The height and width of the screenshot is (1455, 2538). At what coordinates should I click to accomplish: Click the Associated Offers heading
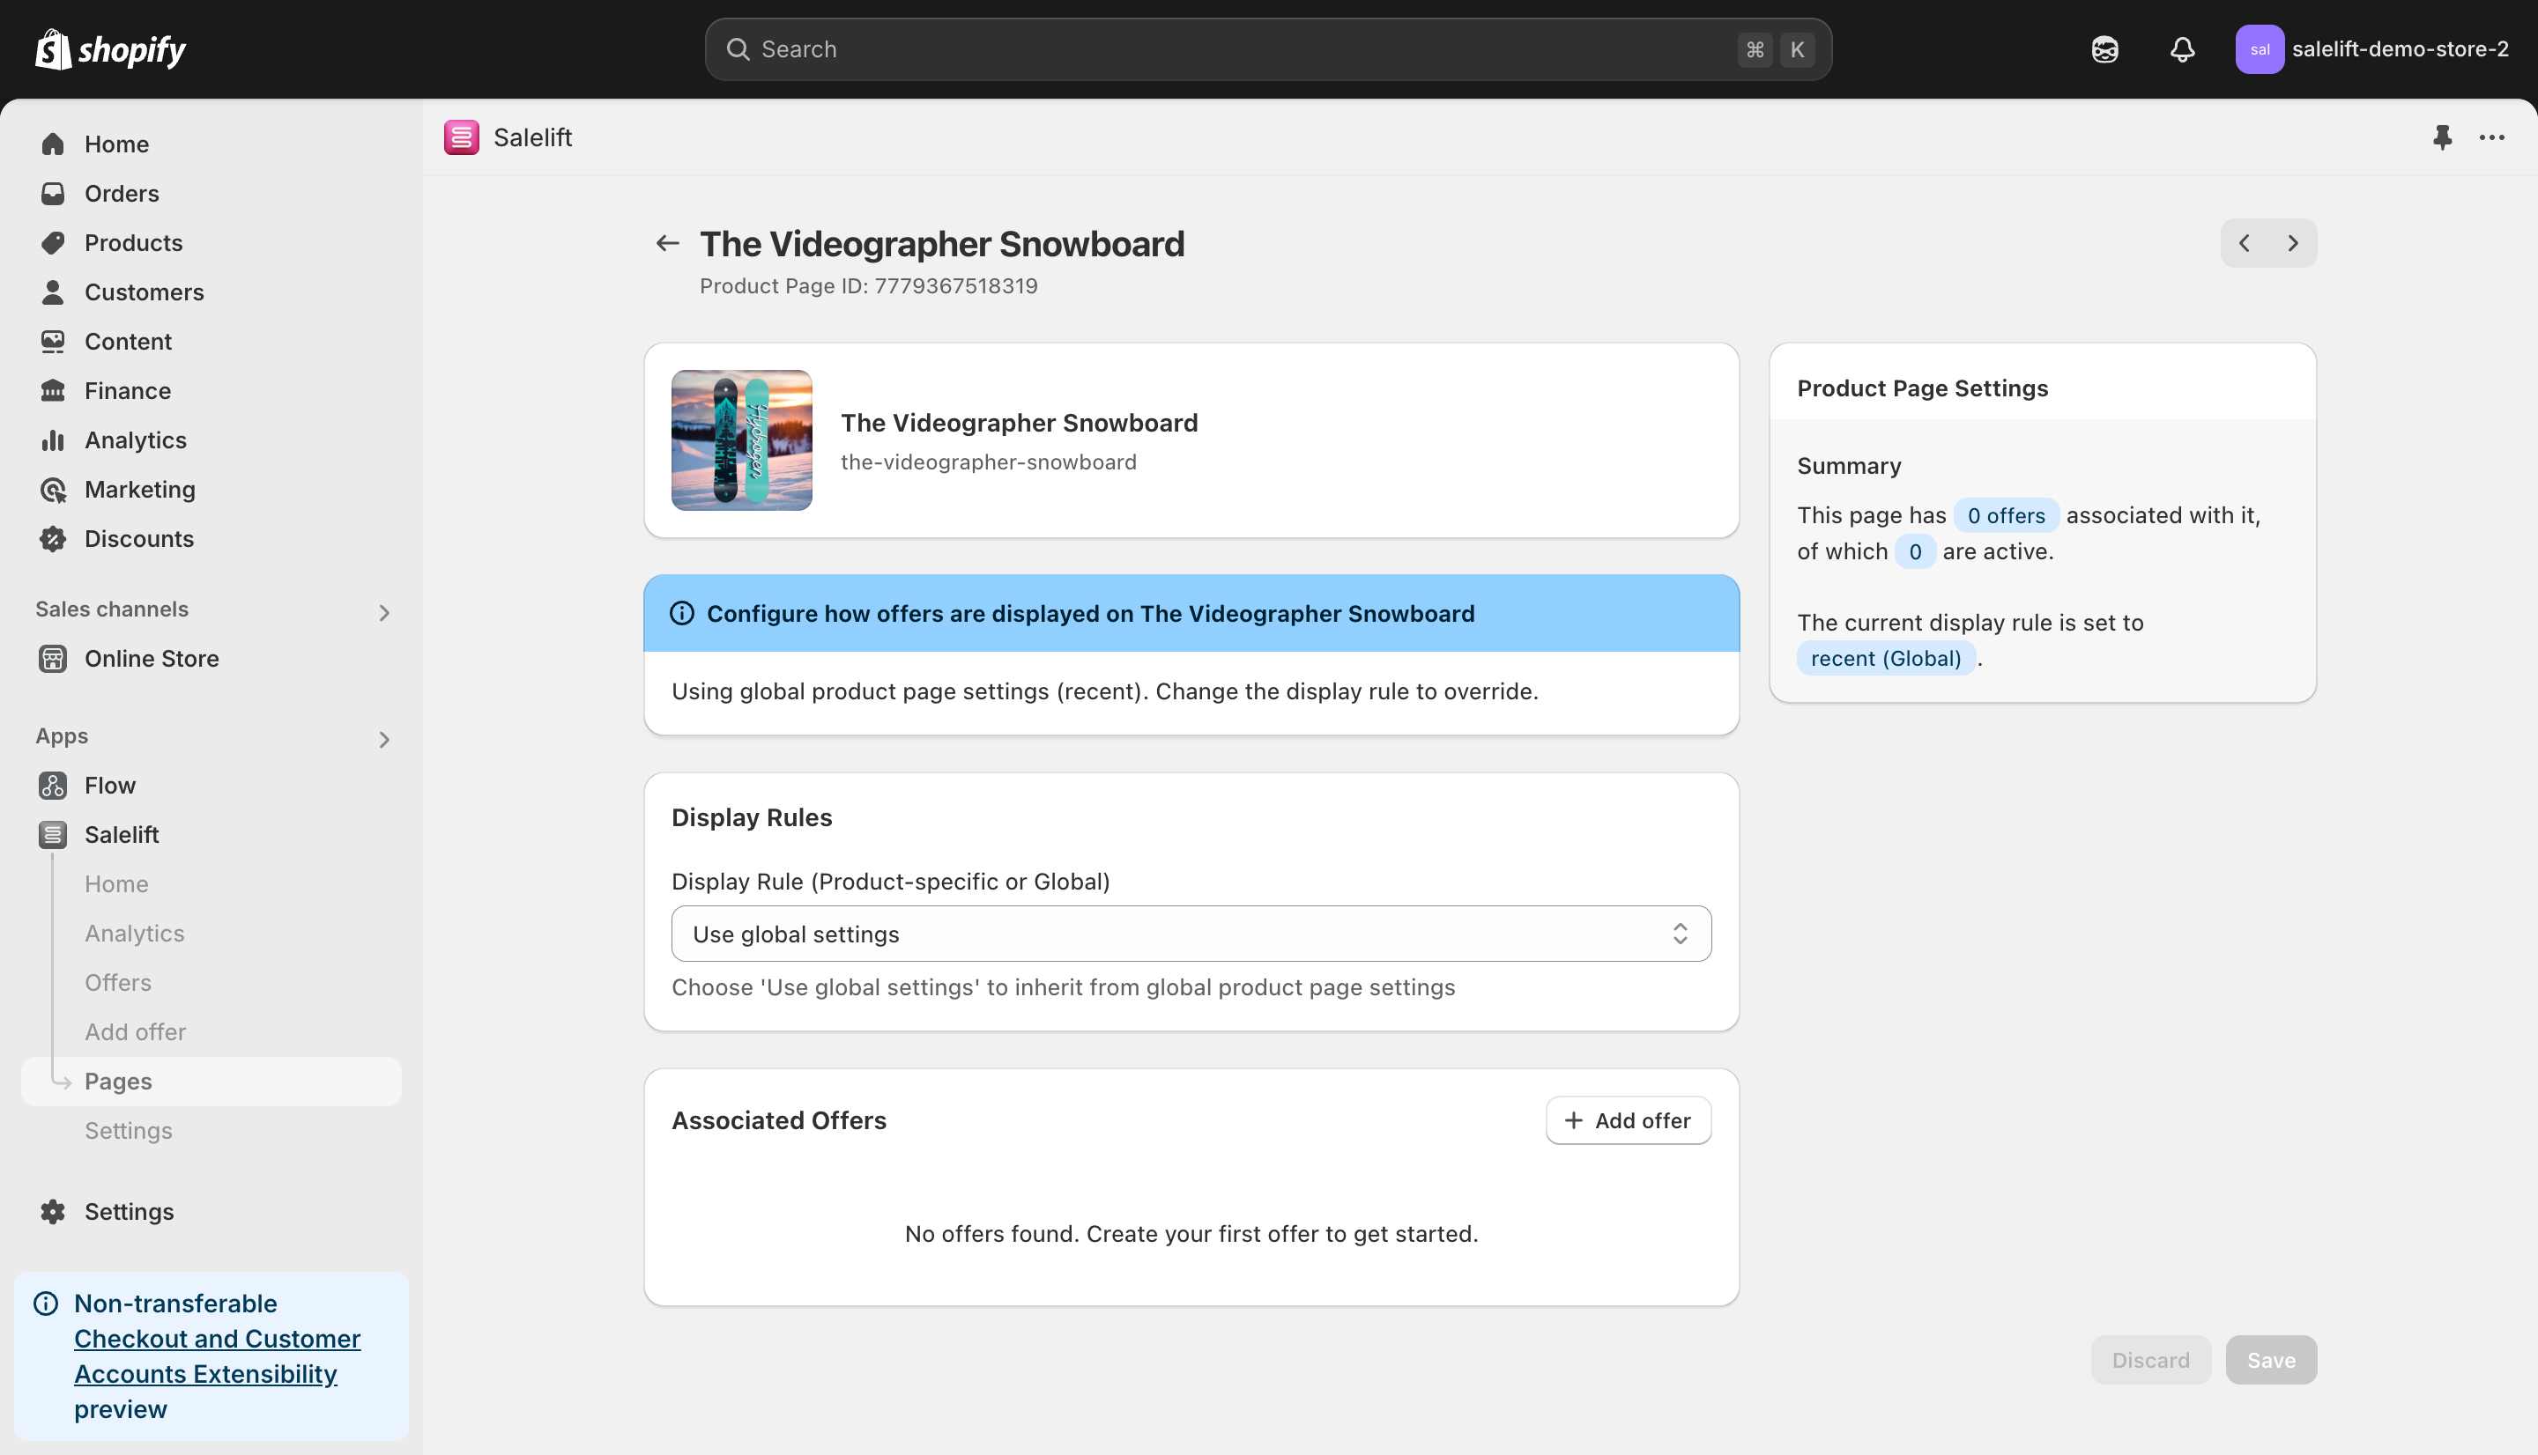pyautogui.click(x=779, y=1120)
